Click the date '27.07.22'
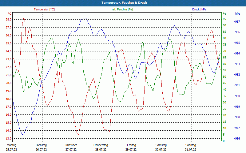246x153 pixels. tap(71, 150)
